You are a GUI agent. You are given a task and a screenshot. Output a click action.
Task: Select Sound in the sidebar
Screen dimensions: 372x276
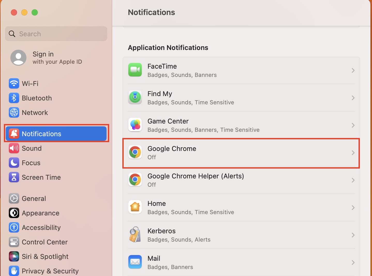(32, 148)
